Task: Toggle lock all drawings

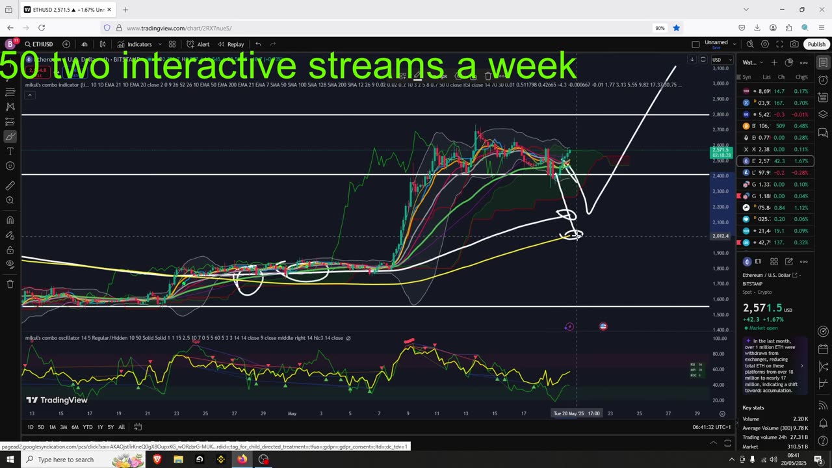Action: [x=10, y=250]
